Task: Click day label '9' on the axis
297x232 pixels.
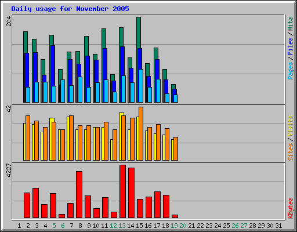Action: (x=89, y=226)
